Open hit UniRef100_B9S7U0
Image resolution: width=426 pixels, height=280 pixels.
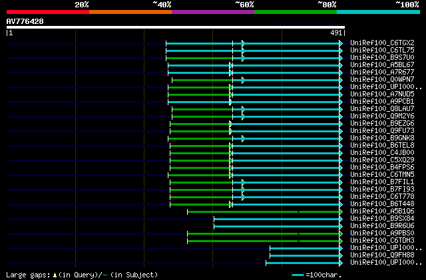[382, 58]
